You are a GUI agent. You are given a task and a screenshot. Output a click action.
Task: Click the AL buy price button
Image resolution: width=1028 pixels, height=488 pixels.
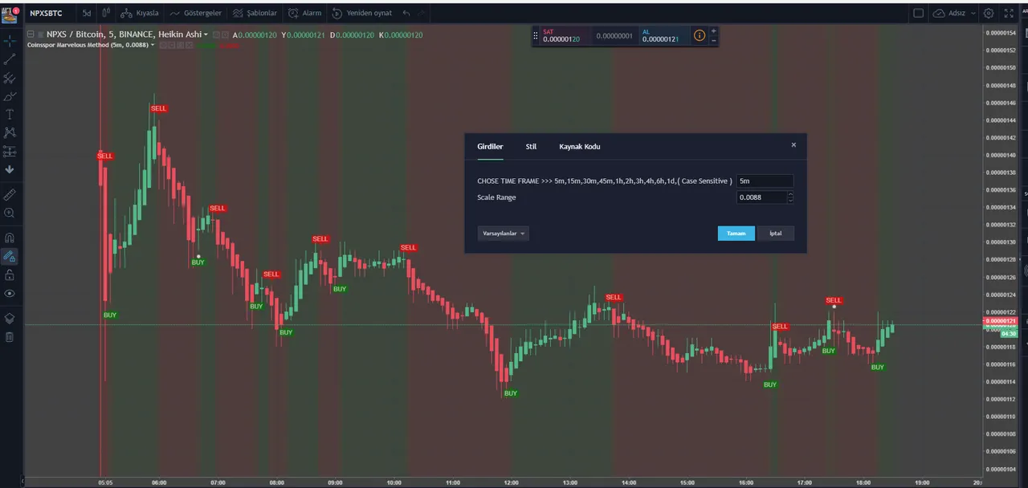click(663, 36)
